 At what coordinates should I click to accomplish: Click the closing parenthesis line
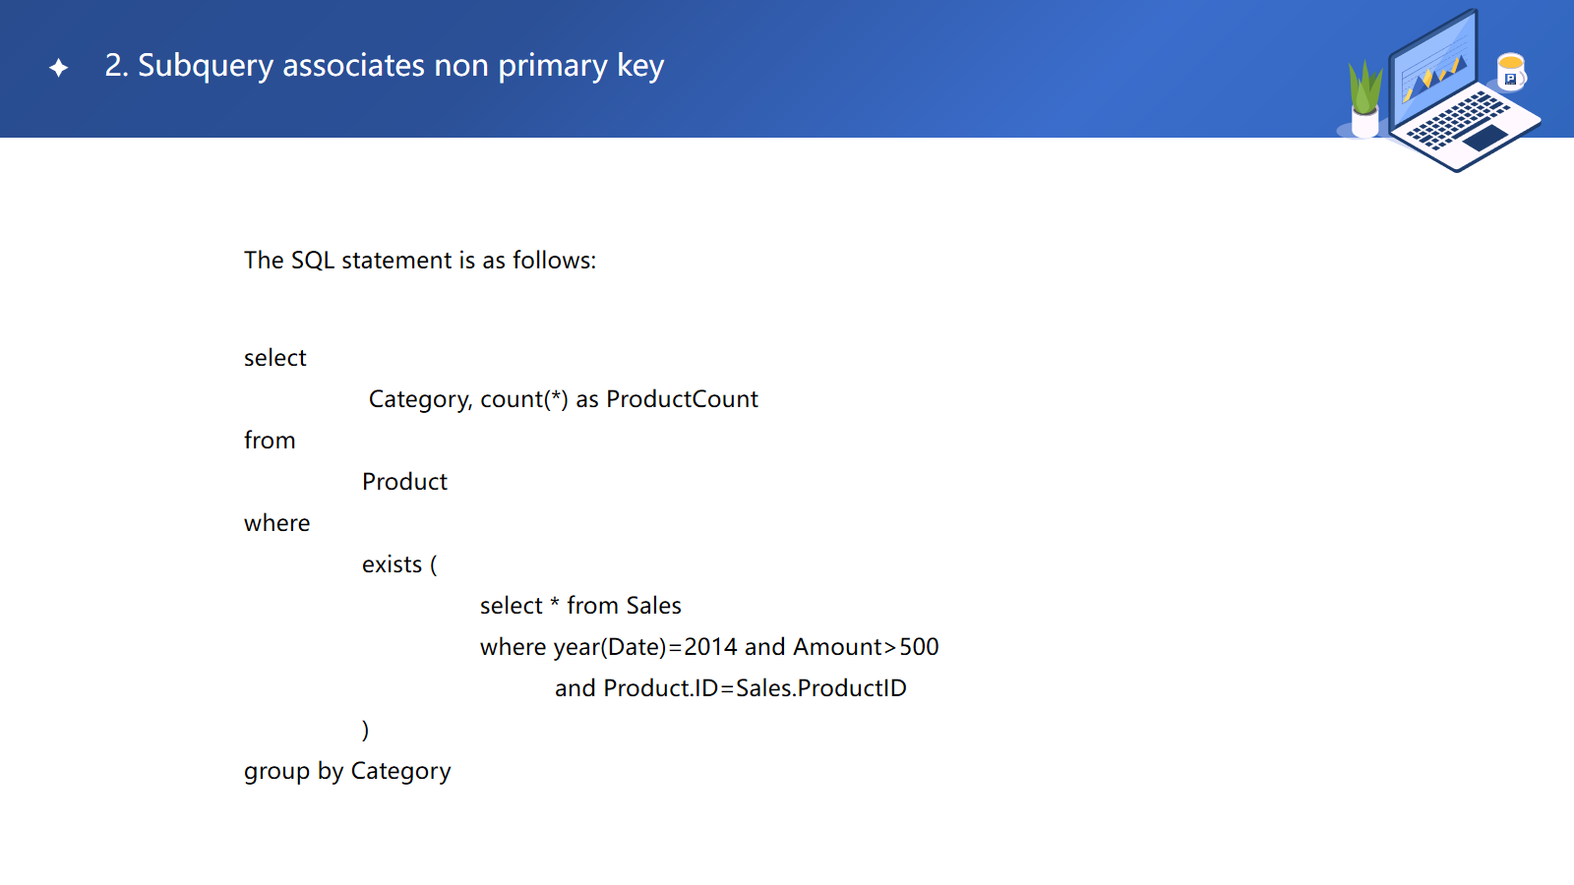pyautogui.click(x=366, y=730)
